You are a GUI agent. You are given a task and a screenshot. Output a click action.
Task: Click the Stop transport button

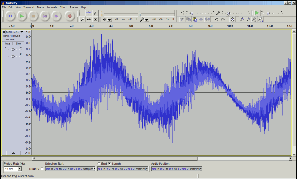tap(33, 16)
